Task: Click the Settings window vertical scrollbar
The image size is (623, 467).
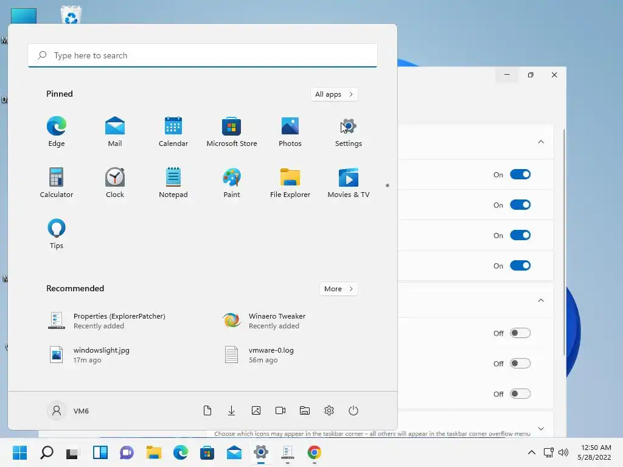Action: pyautogui.click(x=564, y=242)
